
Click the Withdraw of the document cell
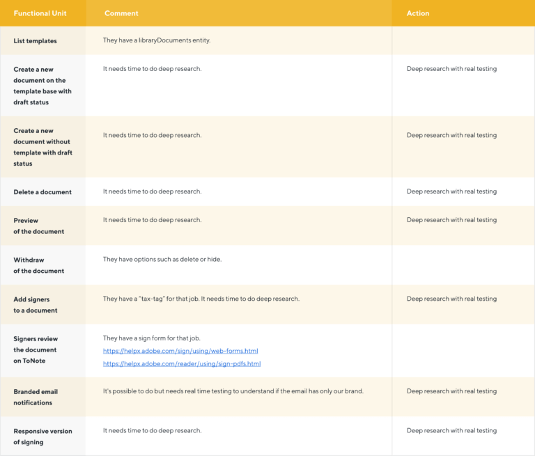(x=38, y=265)
